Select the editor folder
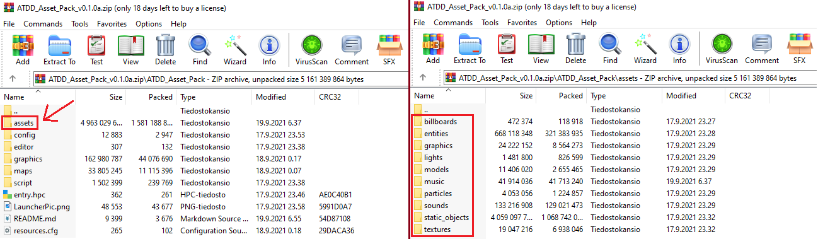The width and height of the screenshot is (818, 239). coord(23,147)
